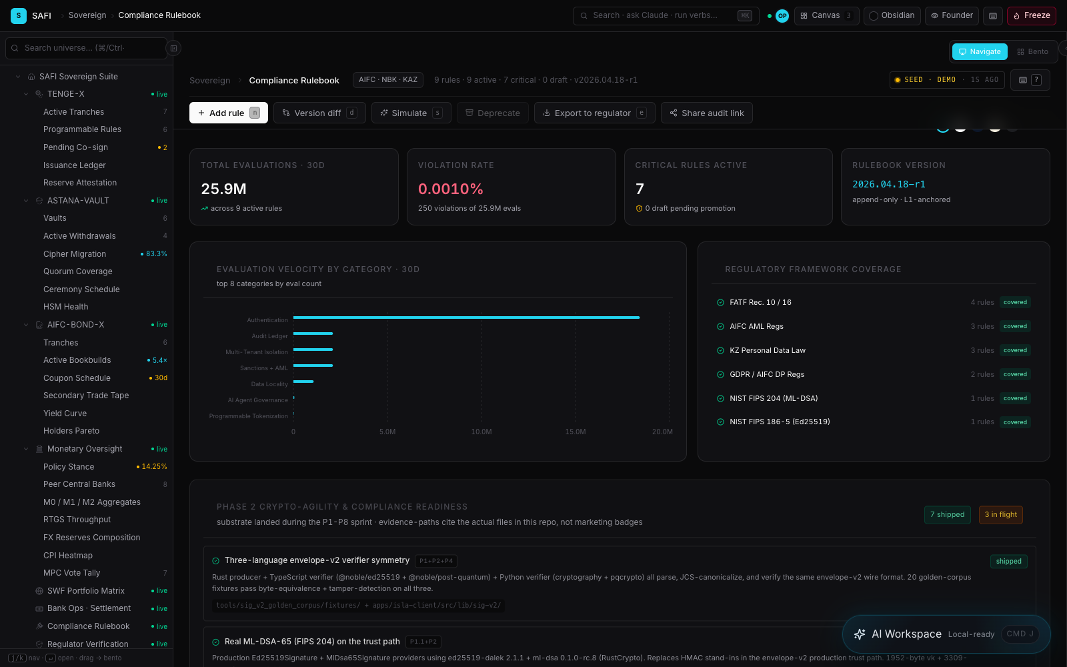Click the AI Workspace sparkle icon
The width and height of the screenshot is (1067, 667).
(x=860, y=634)
